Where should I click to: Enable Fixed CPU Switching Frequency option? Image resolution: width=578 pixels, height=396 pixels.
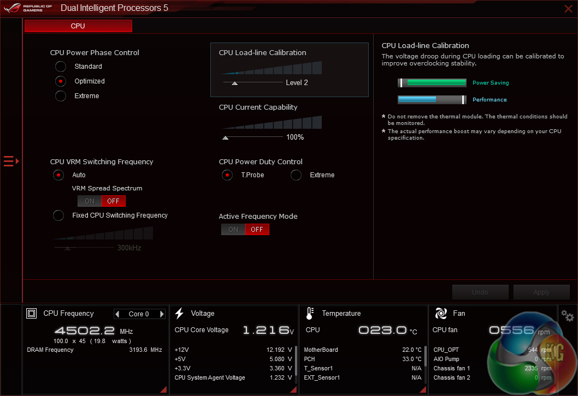(x=58, y=215)
